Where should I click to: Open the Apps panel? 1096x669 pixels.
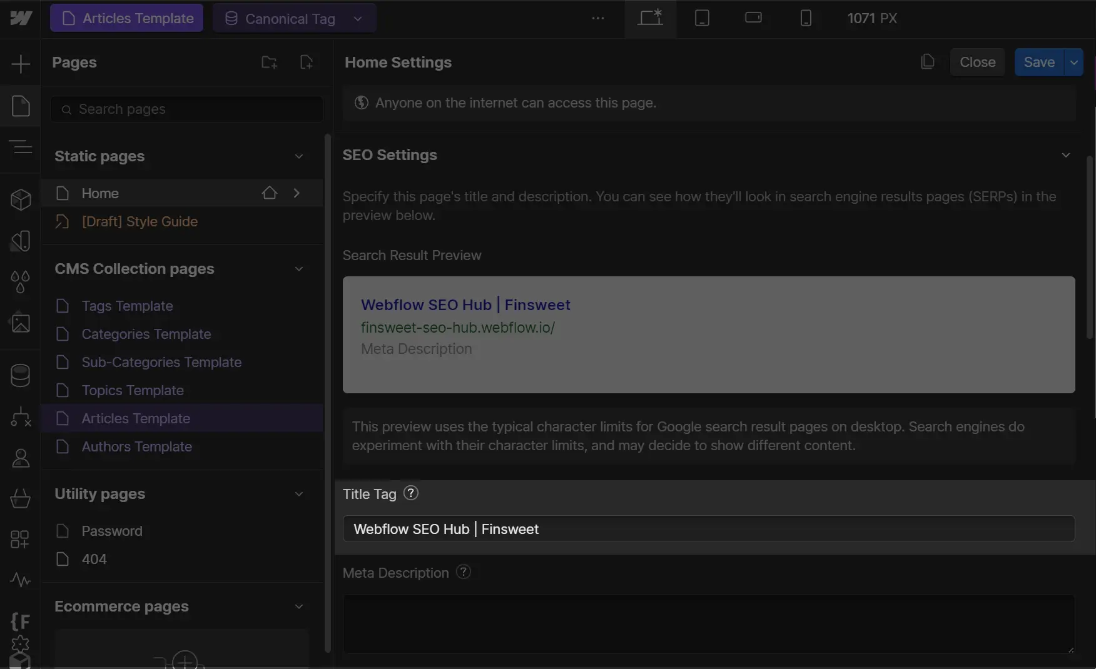coord(21,539)
